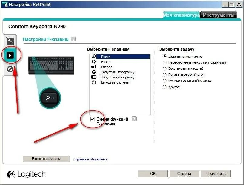Open help icon beside Смена функций F-клавиш
This screenshot has height=185, width=244.
[134, 119]
